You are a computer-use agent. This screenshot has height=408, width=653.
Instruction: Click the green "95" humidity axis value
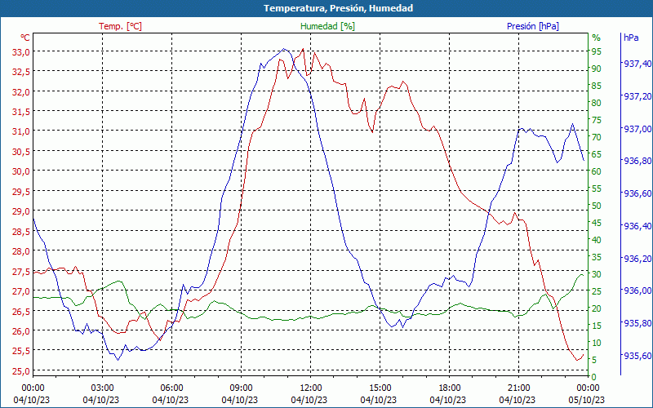click(x=597, y=51)
